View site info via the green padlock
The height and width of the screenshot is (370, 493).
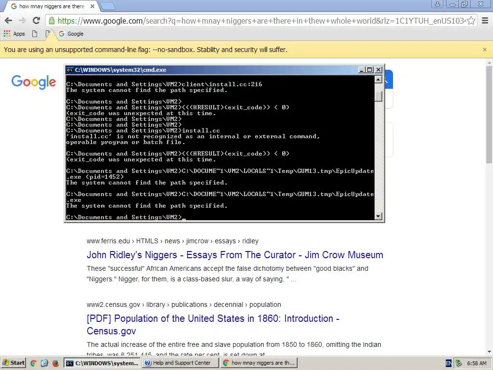pyautogui.click(x=52, y=21)
